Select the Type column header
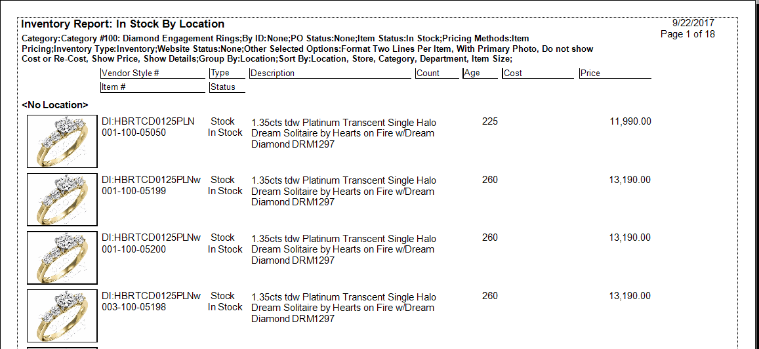This screenshot has height=349, width=759. 220,73
